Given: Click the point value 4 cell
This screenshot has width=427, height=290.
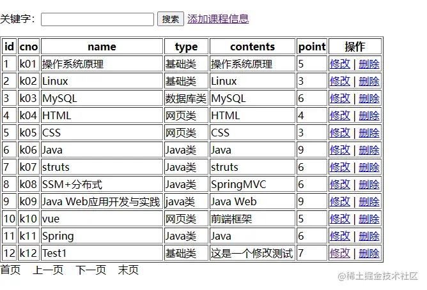Looking at the screenshot, I should point(312,115).
